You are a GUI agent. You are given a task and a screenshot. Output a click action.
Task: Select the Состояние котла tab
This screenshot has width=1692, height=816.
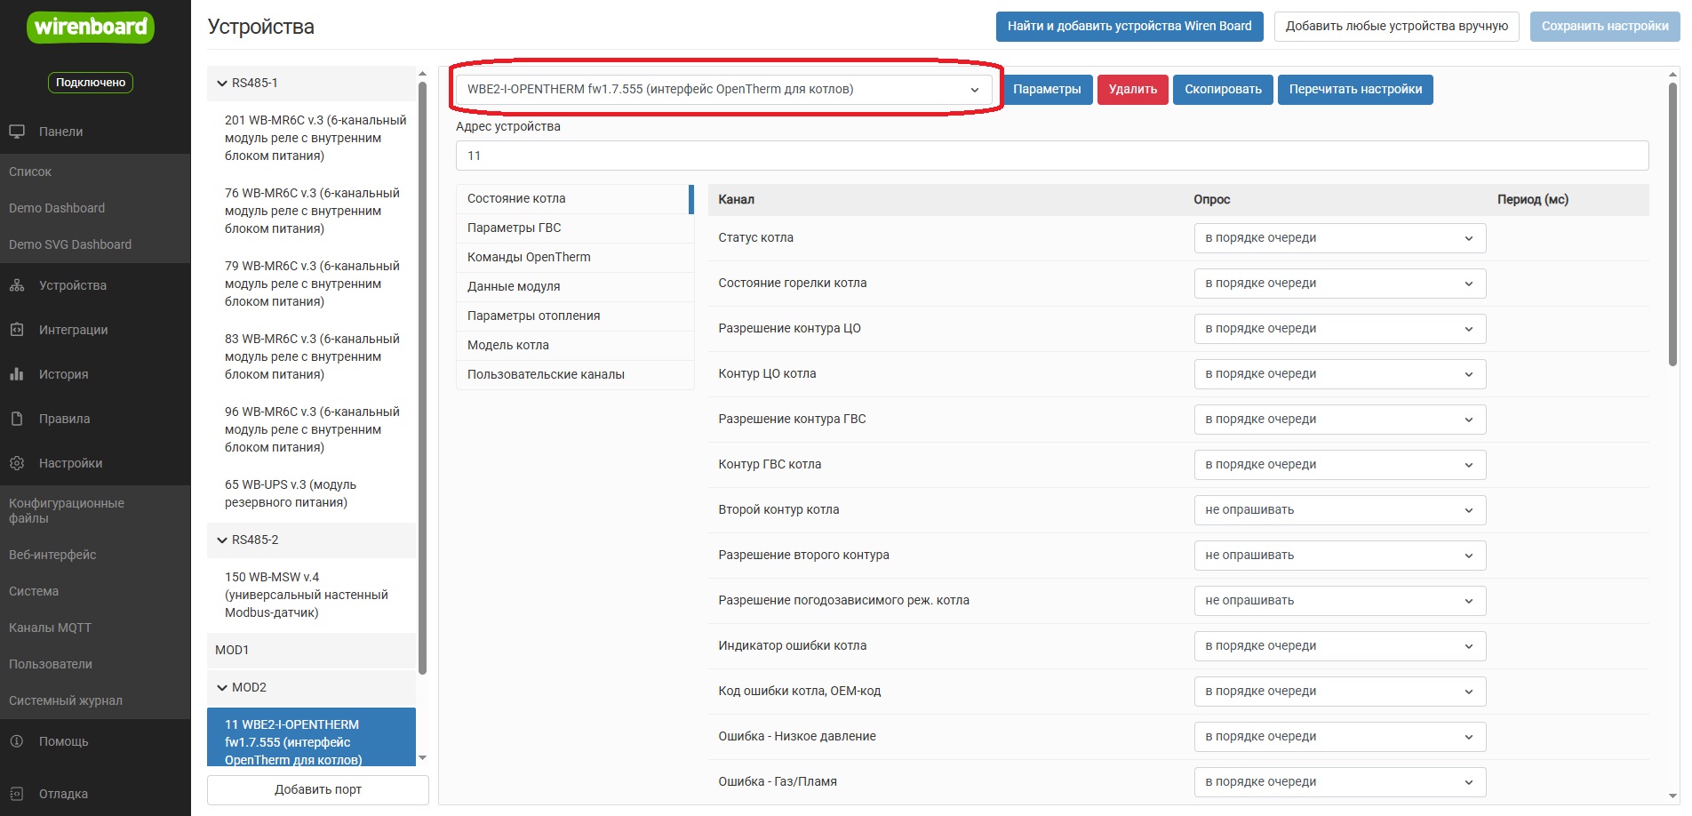pos(574,199)
